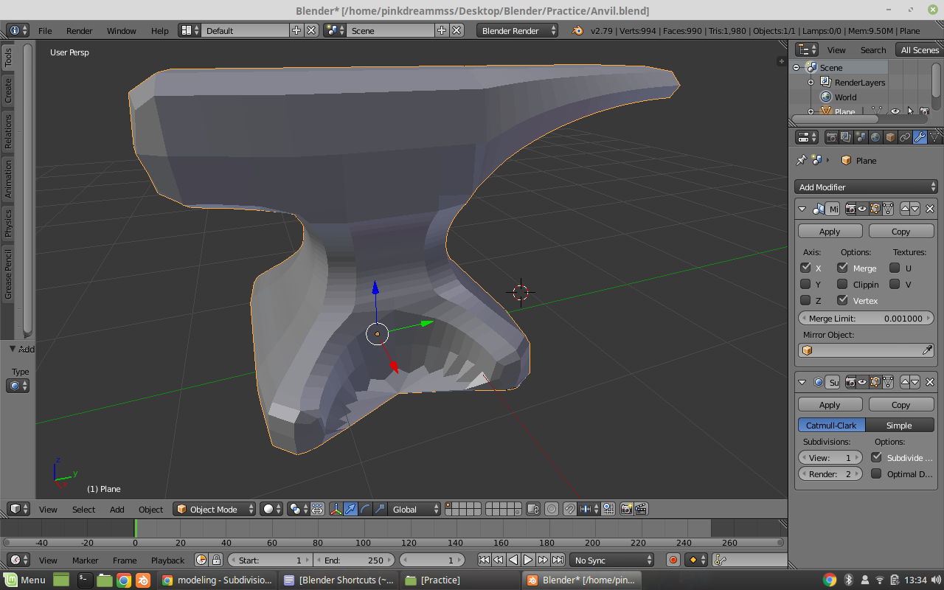Expand RenderLayers in the outliner

click(x=811, y=82)
